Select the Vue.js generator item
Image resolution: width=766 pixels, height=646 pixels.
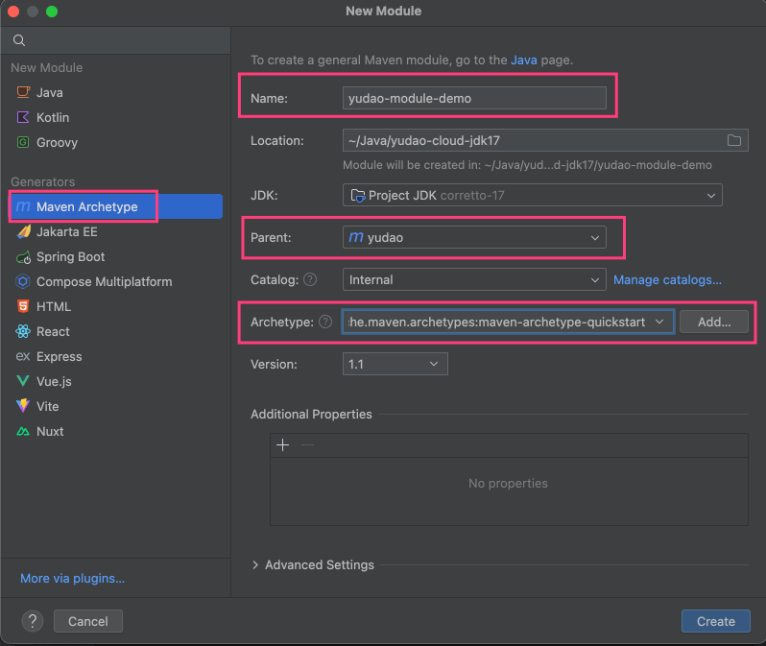[54, 381]
